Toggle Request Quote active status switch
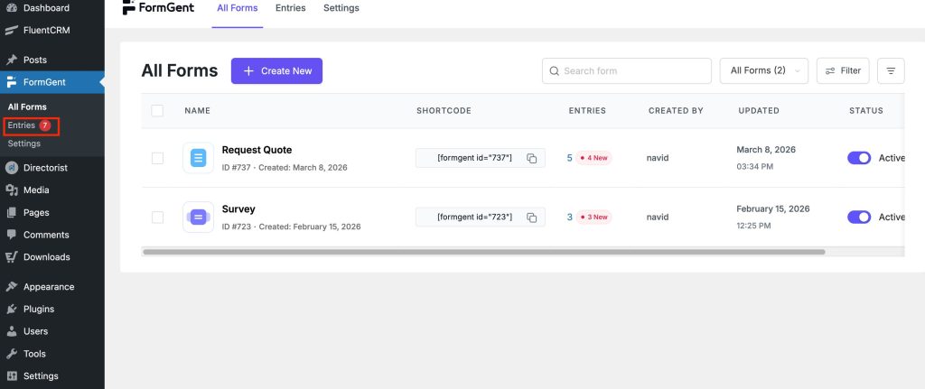925x389 pixels. tap(859, 158)
